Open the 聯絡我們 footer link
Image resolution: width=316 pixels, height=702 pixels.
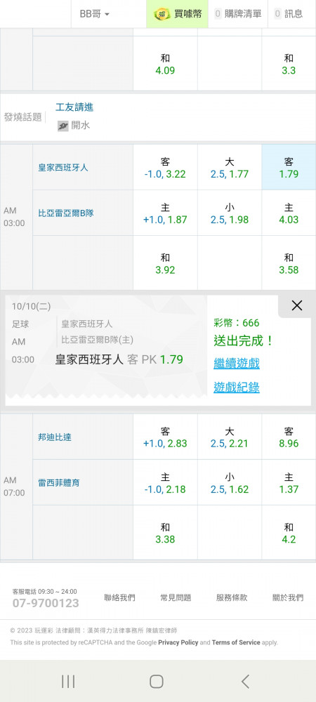click(x=119, y=597)
